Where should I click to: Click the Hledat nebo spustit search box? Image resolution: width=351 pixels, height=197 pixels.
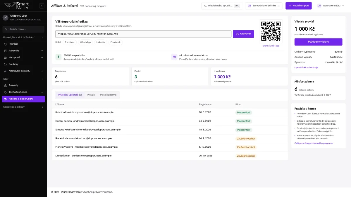pos(222,6)
